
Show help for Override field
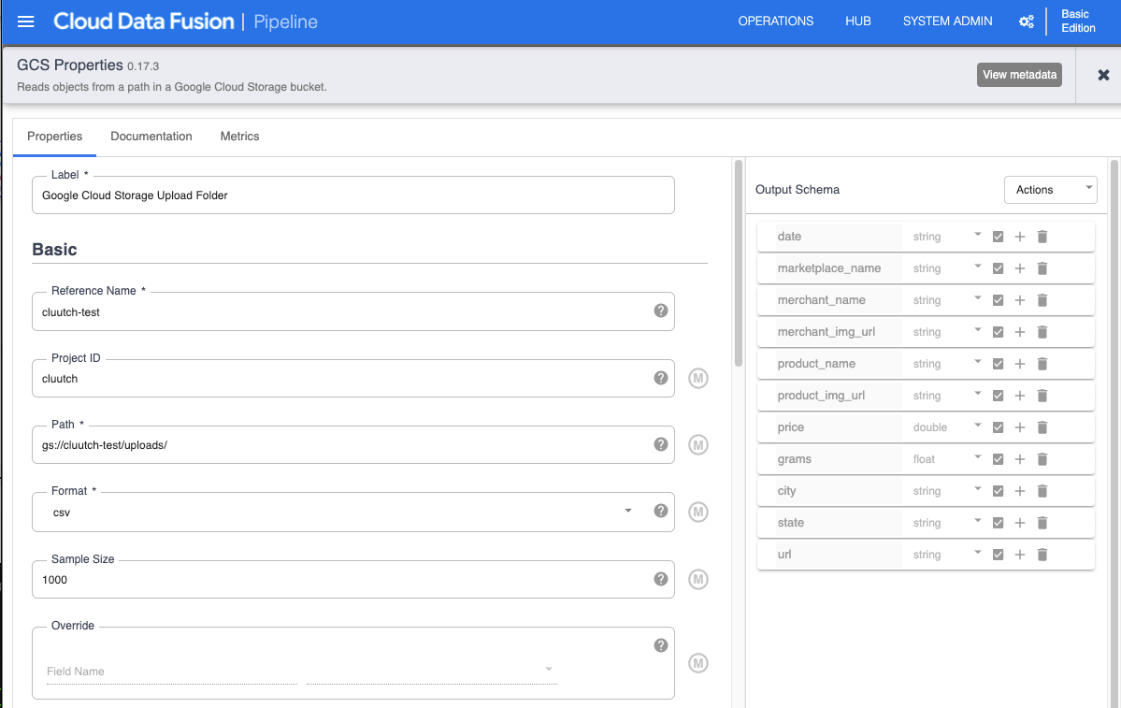point(661,645)
